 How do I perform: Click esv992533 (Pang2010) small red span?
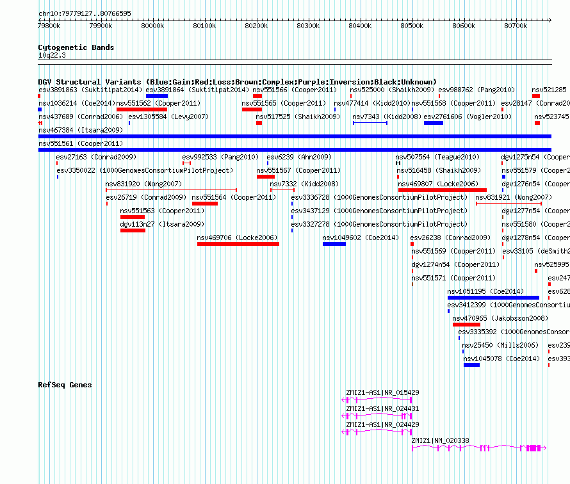click(187, 163)
